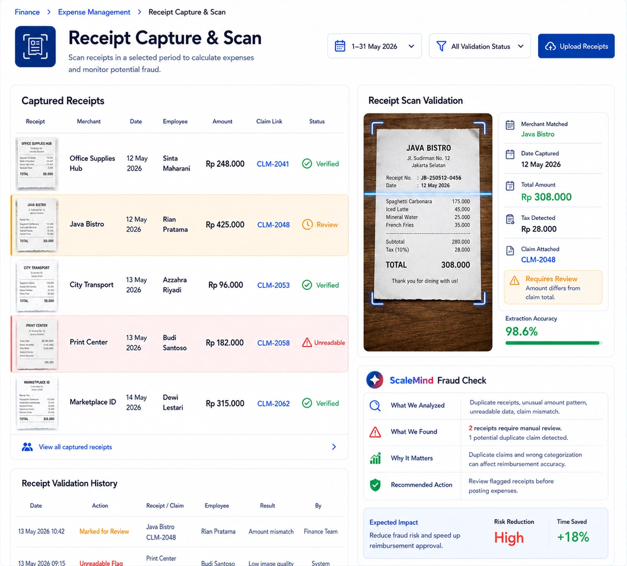Open the 1–31 May 2026 date dropdown
This screenshot has width=627, height=566.
pyautogui.click(x=374, y=46)
